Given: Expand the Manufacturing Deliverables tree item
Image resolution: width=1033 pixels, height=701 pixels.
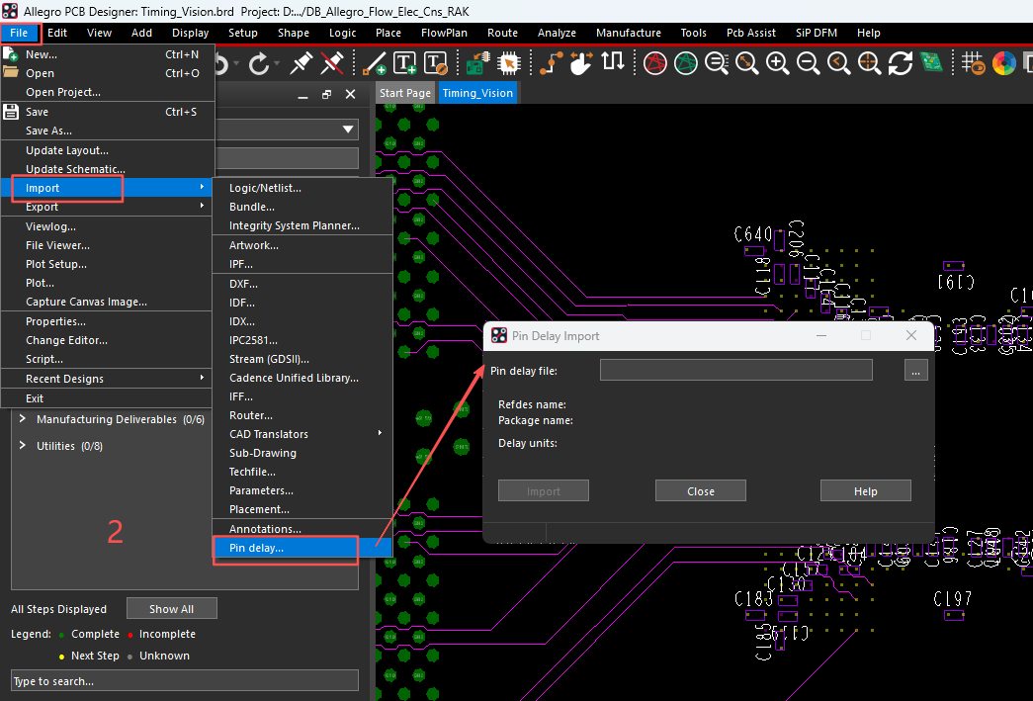Looking at the screenshot, I should click(x=24, y=419).
